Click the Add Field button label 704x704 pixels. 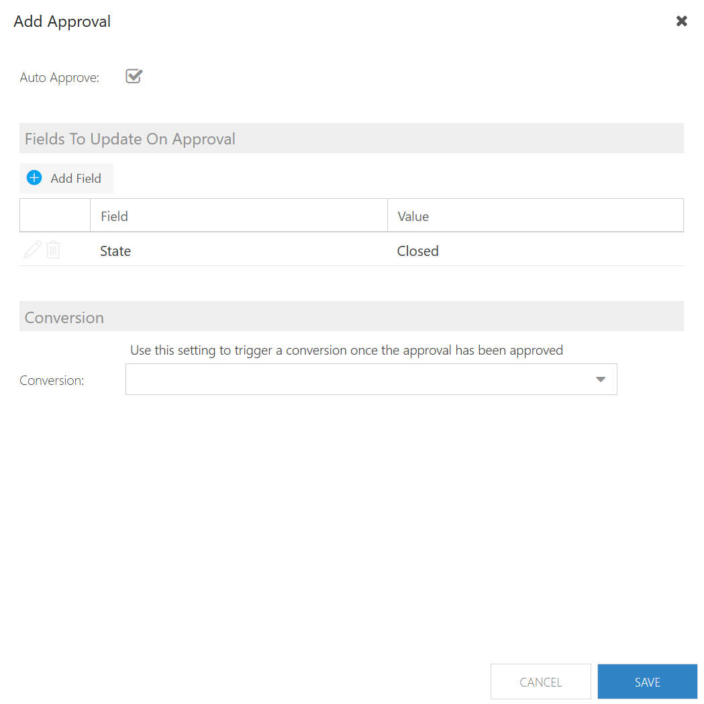76,179
